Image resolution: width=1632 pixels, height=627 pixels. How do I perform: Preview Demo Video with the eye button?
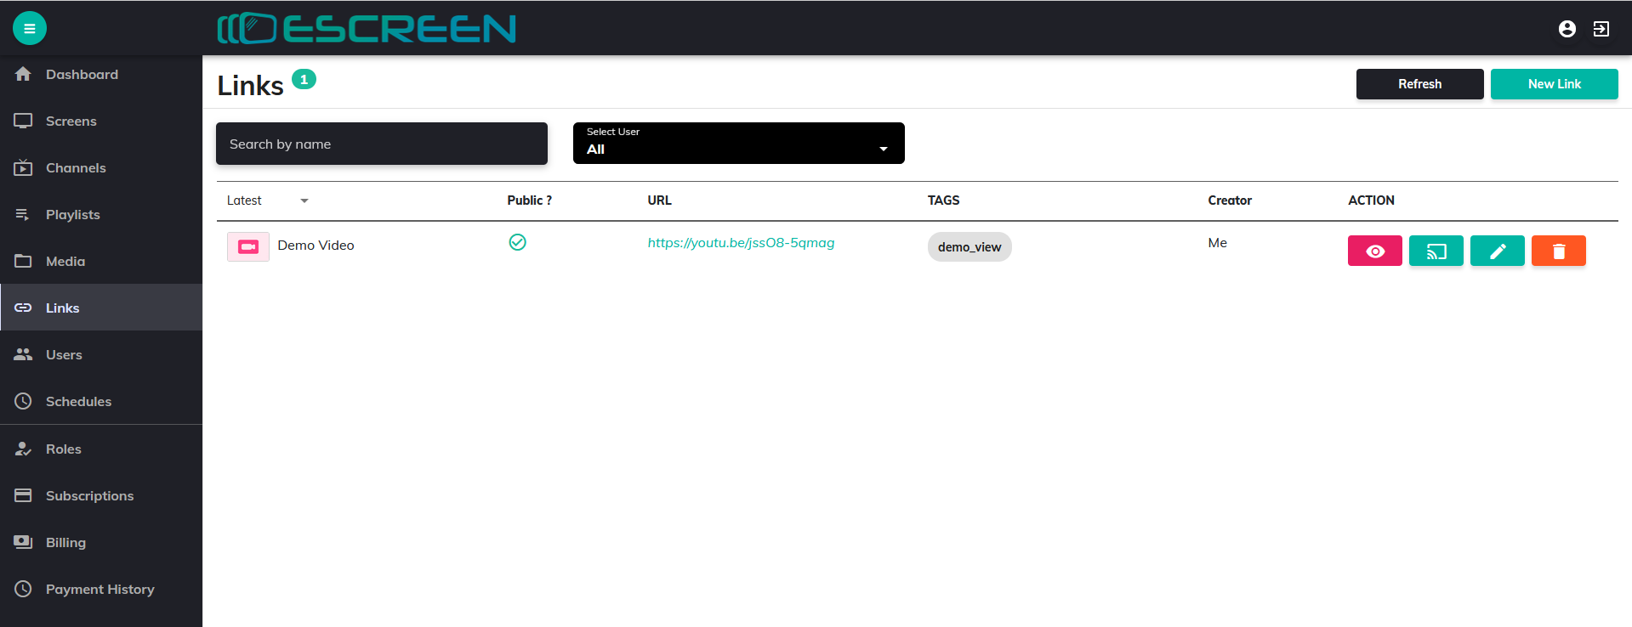click(x=1374, y=251)
